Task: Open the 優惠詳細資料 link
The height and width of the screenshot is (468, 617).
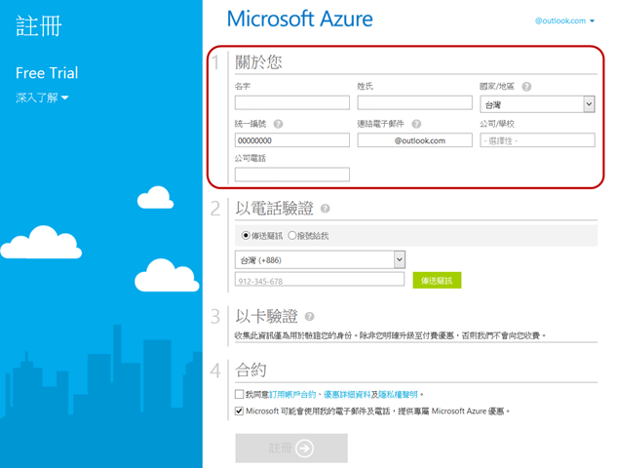Action: [347, 395]
